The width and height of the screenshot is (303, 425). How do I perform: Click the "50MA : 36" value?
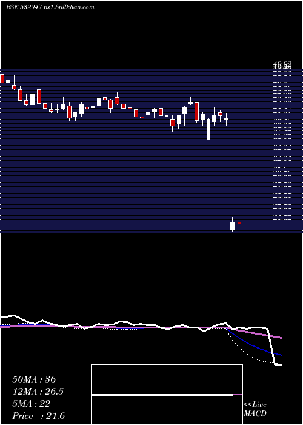tap(34, 379)
